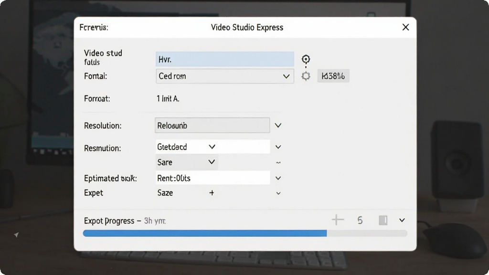
Task: Click the Forroat: label
Action: point(97,99)
